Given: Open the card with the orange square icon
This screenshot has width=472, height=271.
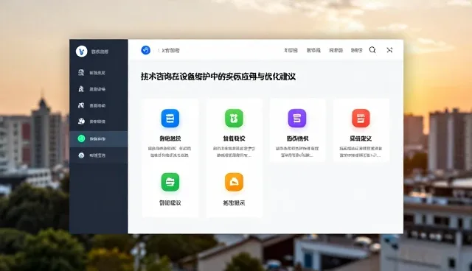Looking at the screenshot, I should (235, 190).
